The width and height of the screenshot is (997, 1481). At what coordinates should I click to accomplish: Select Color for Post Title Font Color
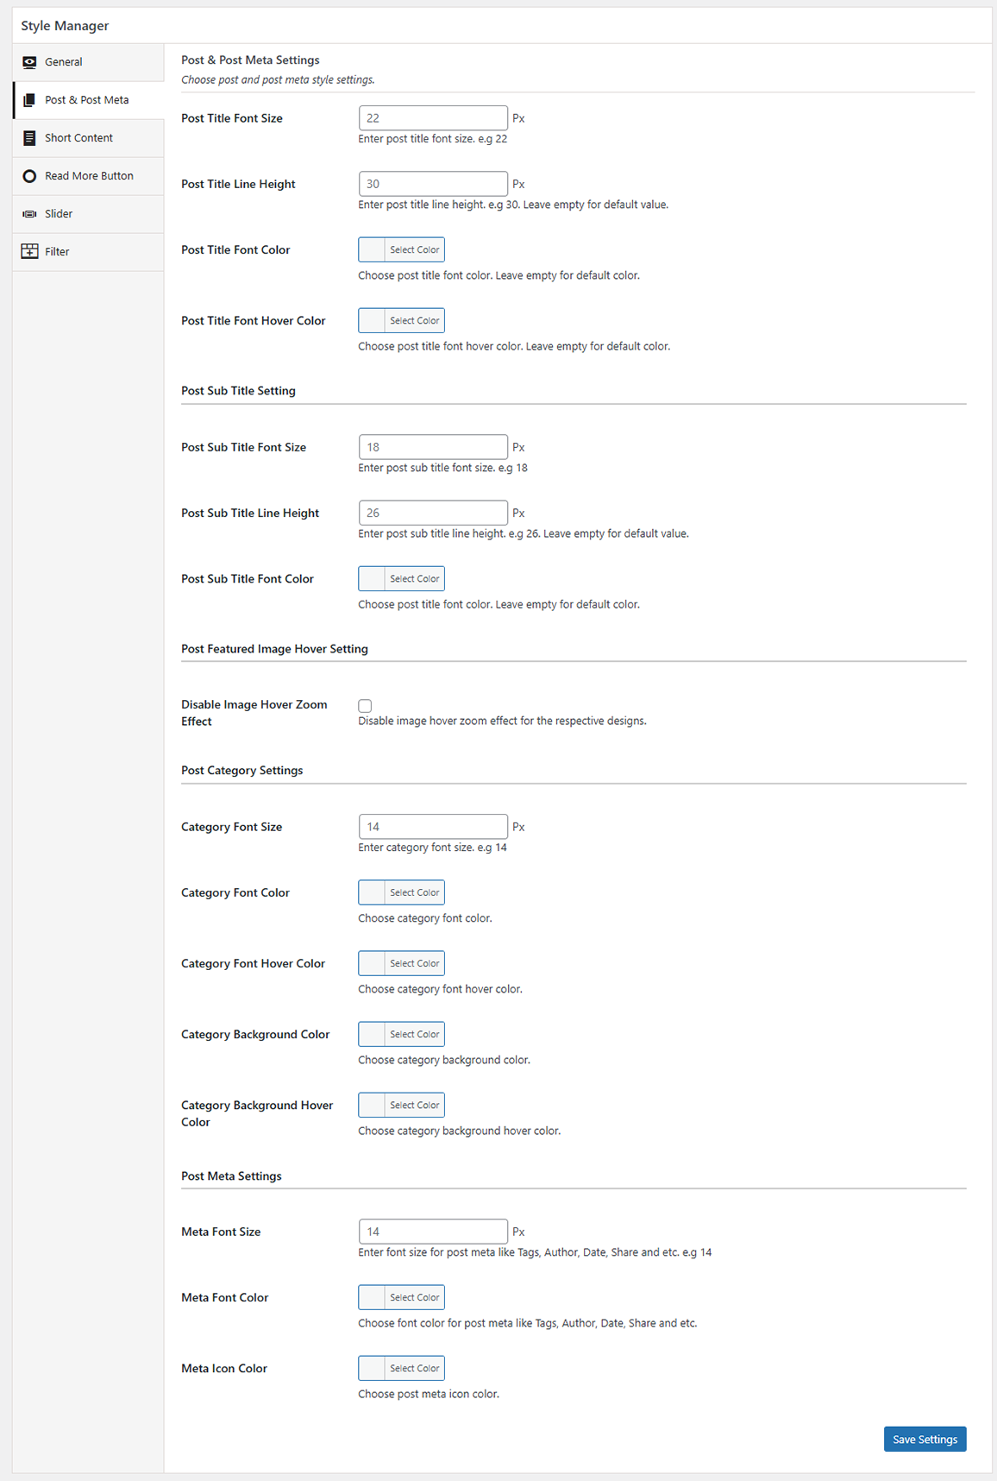tap(401, 249)
